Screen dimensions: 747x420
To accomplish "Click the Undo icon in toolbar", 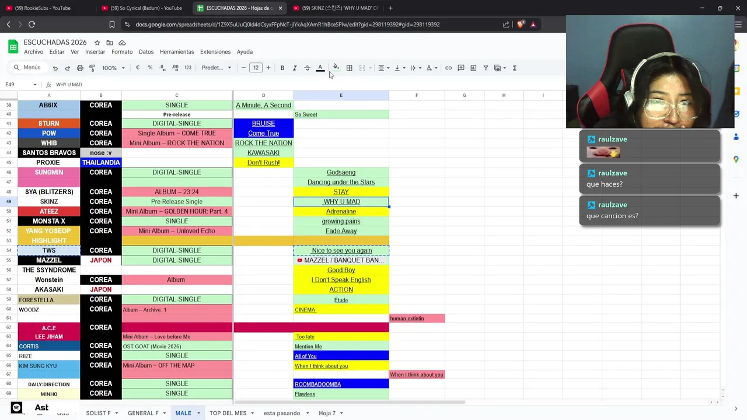I will (55, 68).
